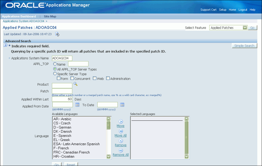Click the Move All text link
262x166 pixels.
point(121,136)
